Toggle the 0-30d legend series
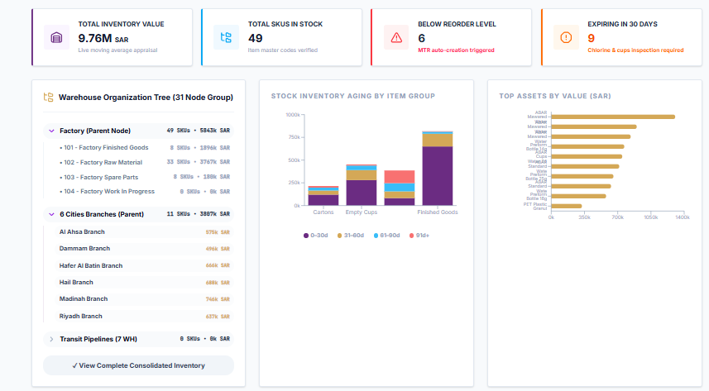Image resolution: width=709 pixels, height=391 pixels. tap(315, 236)
